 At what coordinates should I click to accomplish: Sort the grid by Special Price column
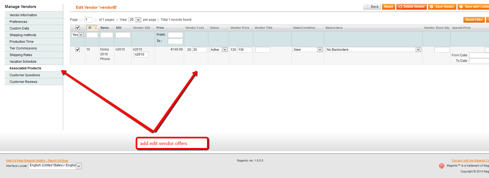pyautogui.click(x=461, y=28)
